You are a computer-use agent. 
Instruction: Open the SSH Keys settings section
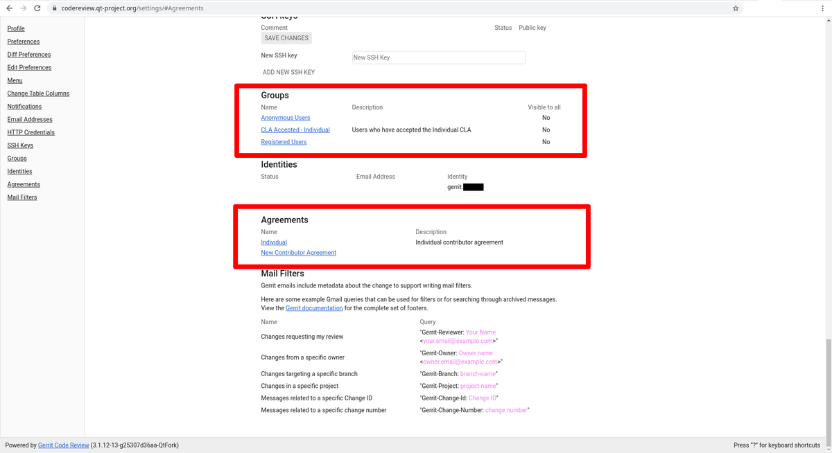pyautogui.click(x=19, y=145)
